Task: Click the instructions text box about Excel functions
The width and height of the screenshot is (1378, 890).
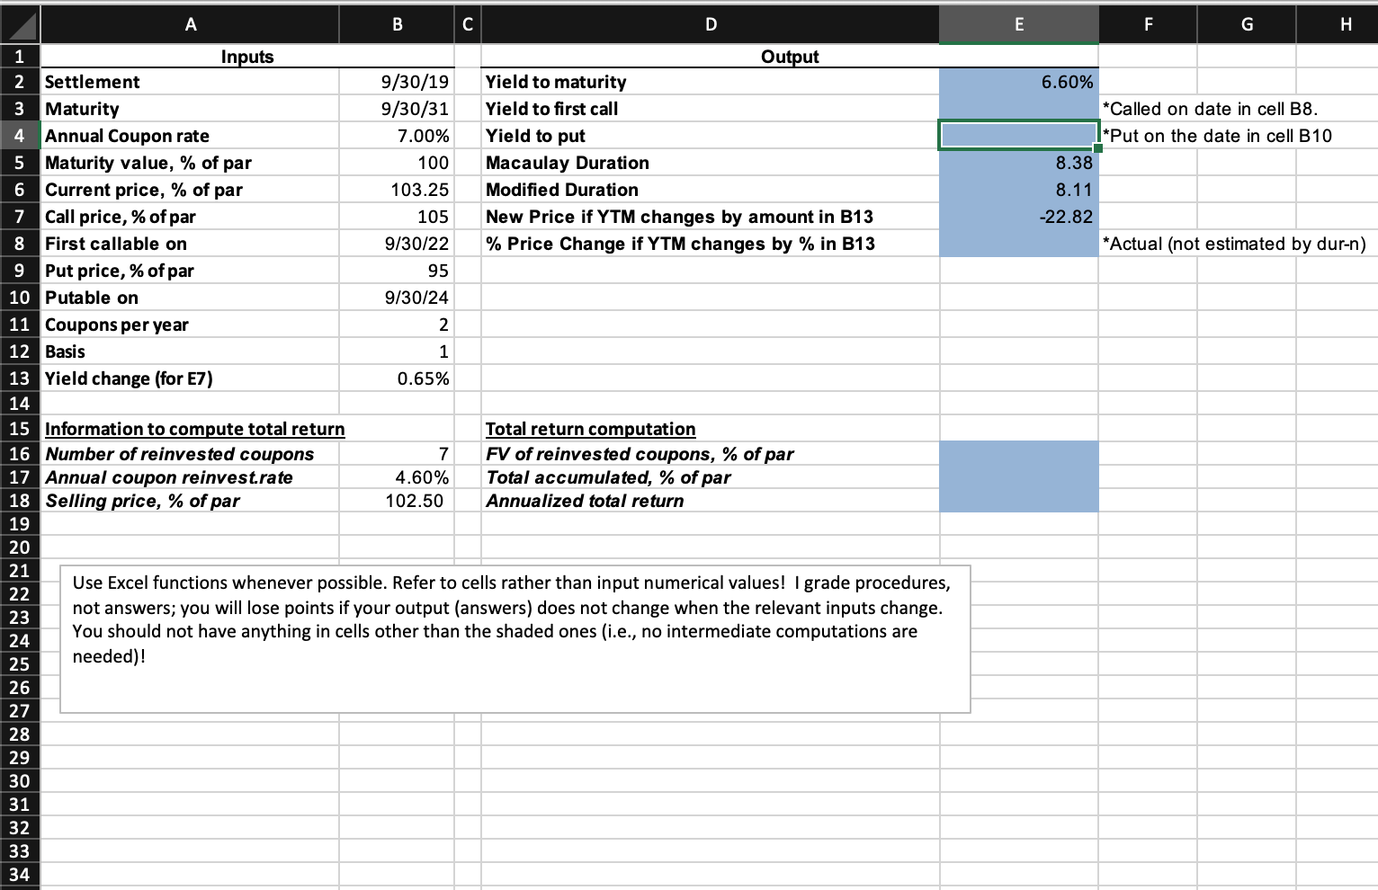Action: (515, 639)
